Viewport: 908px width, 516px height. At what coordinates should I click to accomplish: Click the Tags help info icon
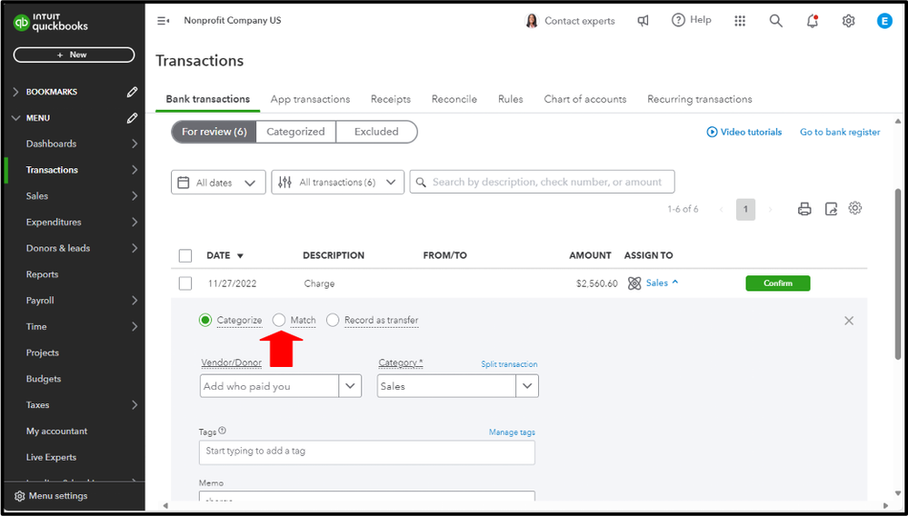point(223,431)
